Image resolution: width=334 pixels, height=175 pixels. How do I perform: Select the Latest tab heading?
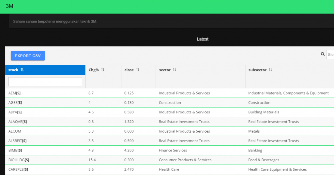pos(202,39)
